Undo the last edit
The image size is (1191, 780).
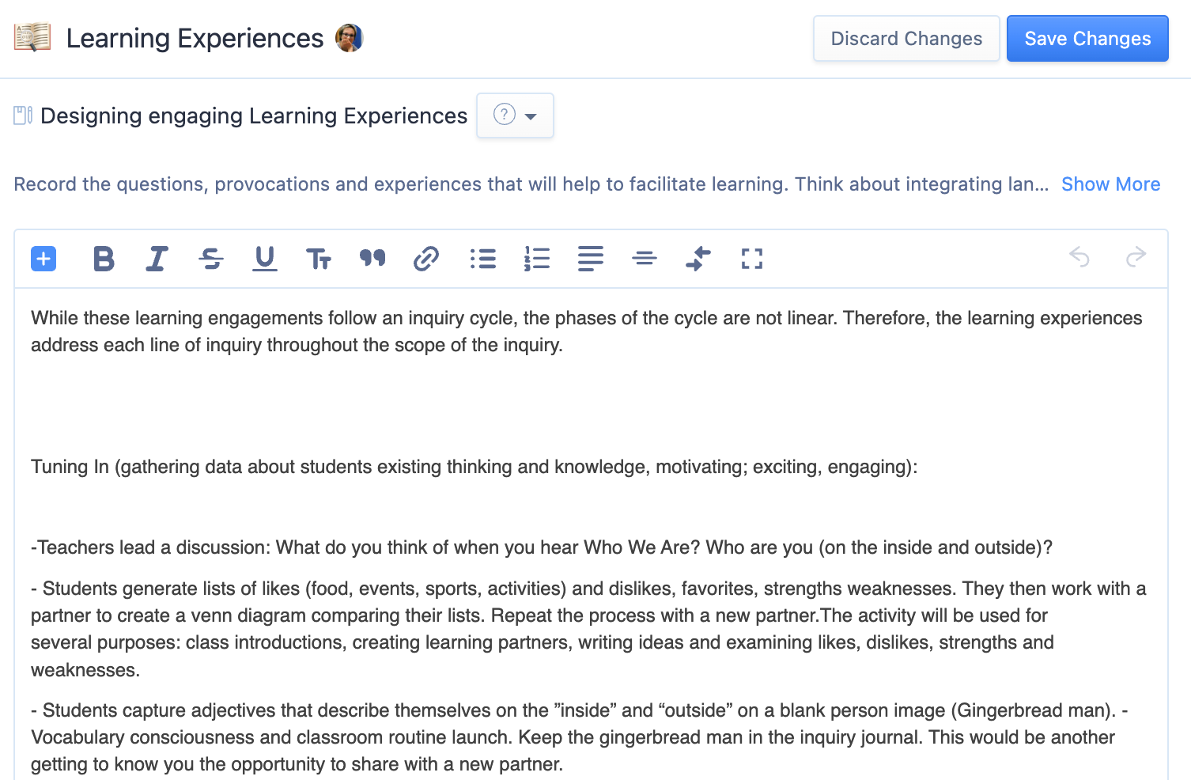pyautogui.click(x=1079, y=257)
